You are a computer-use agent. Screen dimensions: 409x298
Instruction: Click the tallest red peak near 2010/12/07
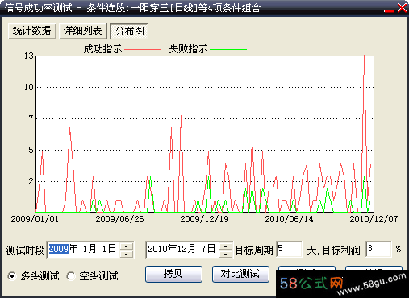point(365,56)
